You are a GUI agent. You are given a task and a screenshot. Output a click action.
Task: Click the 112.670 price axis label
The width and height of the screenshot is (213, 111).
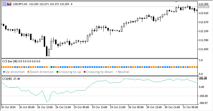coord(204,22)
